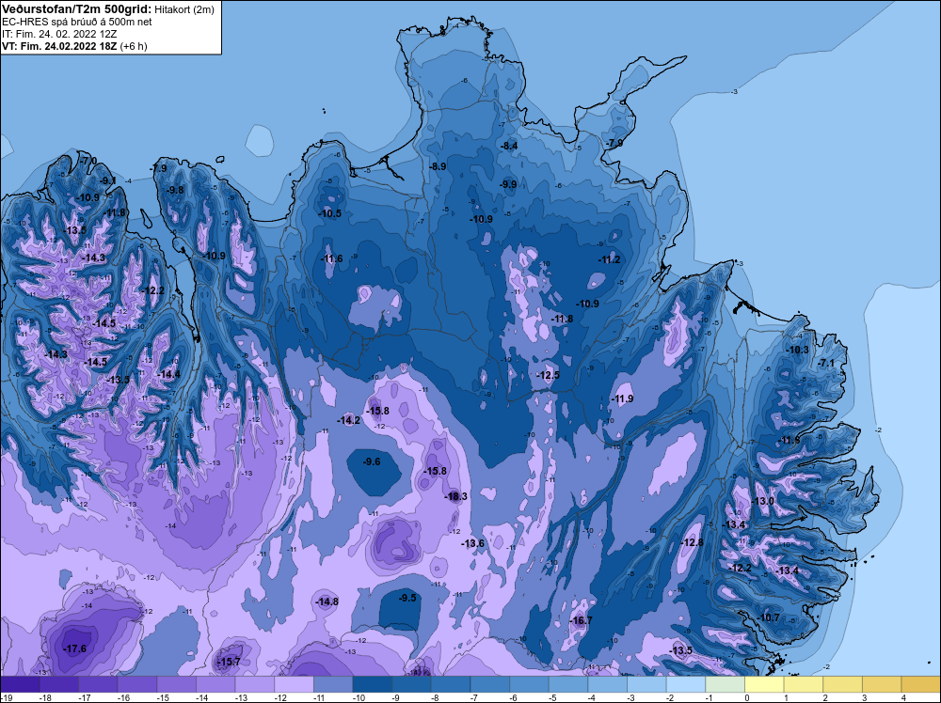Image resolution: width=941 pixels, height=703 pixels.
Task: Click the -9.8 temperature value
Action: click(x=175, y=190)
